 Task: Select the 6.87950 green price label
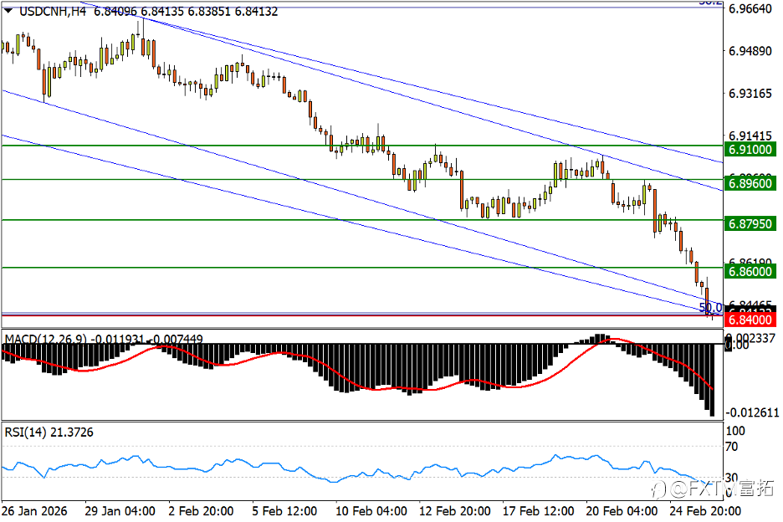[750, 224]
